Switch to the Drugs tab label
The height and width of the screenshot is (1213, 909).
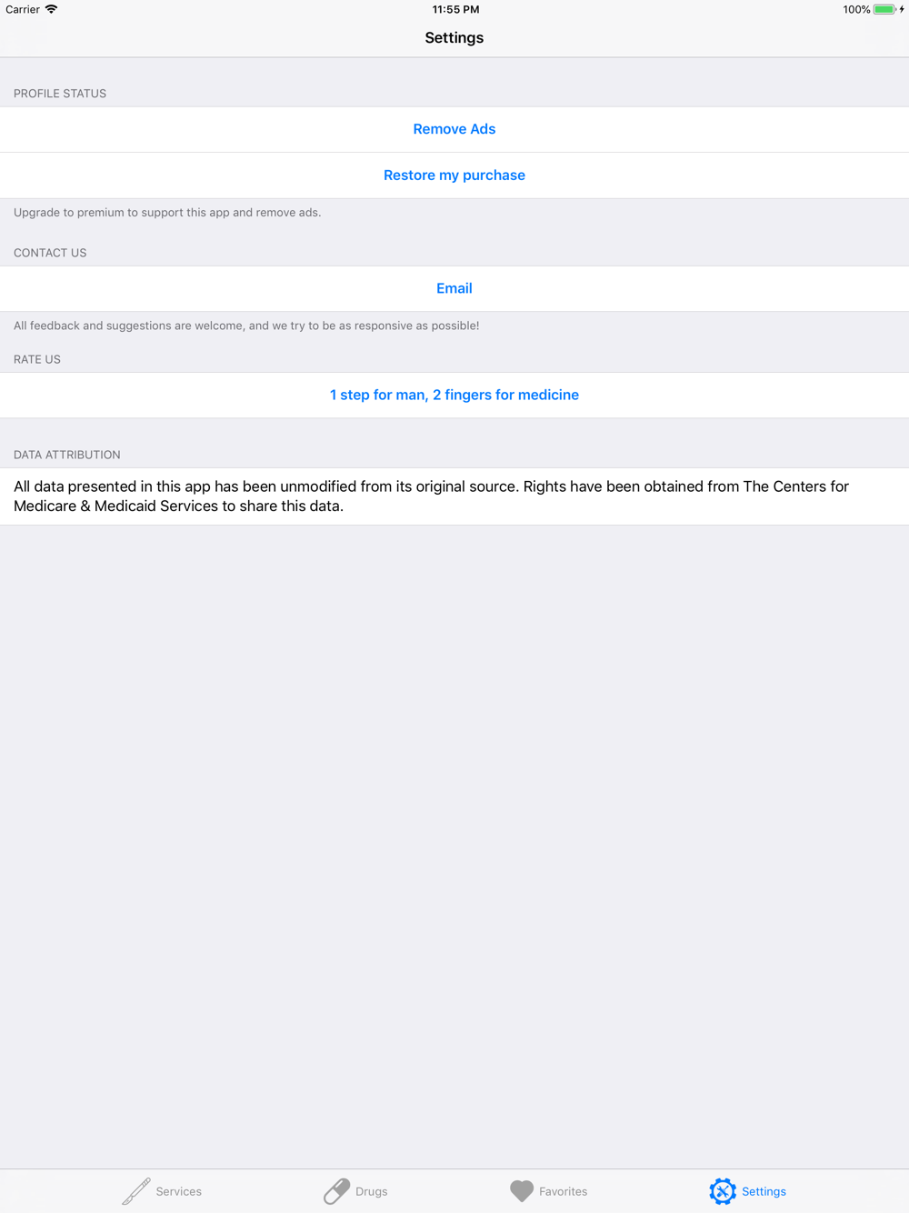(372, 1191)
